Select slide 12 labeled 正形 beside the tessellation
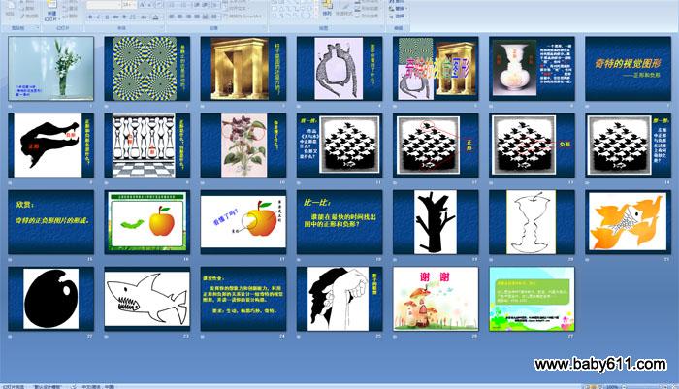The height and width of the screenshot is (389, 679). pos(436,146)
